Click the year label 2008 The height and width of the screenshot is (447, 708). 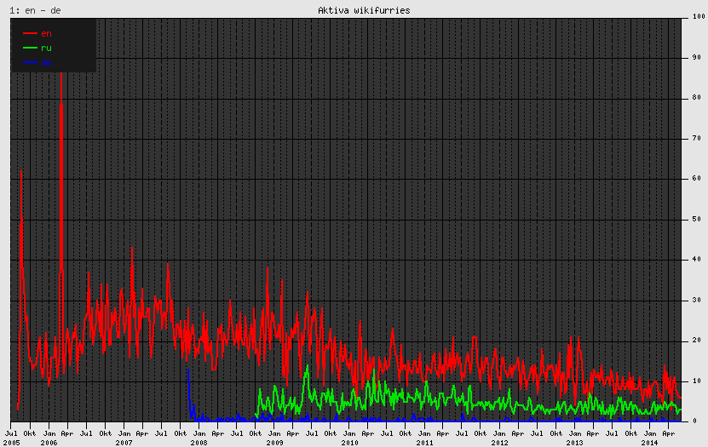(x=199, y=443)
